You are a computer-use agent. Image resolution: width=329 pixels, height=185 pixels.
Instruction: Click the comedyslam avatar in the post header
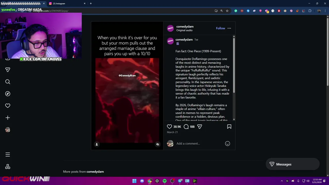click(170, 28)
